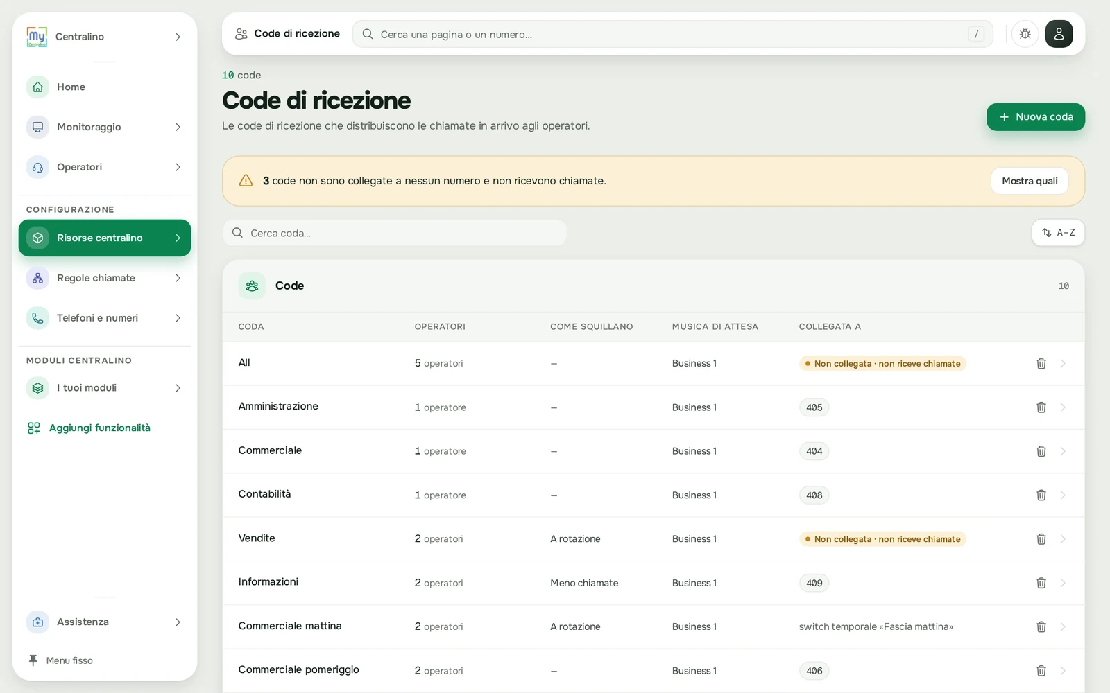The height and width of the screenshot is (693, 1110).
Task: Click the Operatori headset icon
Action: point(37,167)
